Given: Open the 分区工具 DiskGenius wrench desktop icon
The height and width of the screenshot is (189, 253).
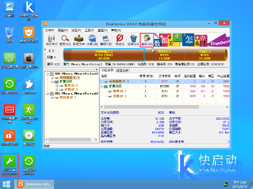Looking at the screenshot, I should tap(9, 165).
